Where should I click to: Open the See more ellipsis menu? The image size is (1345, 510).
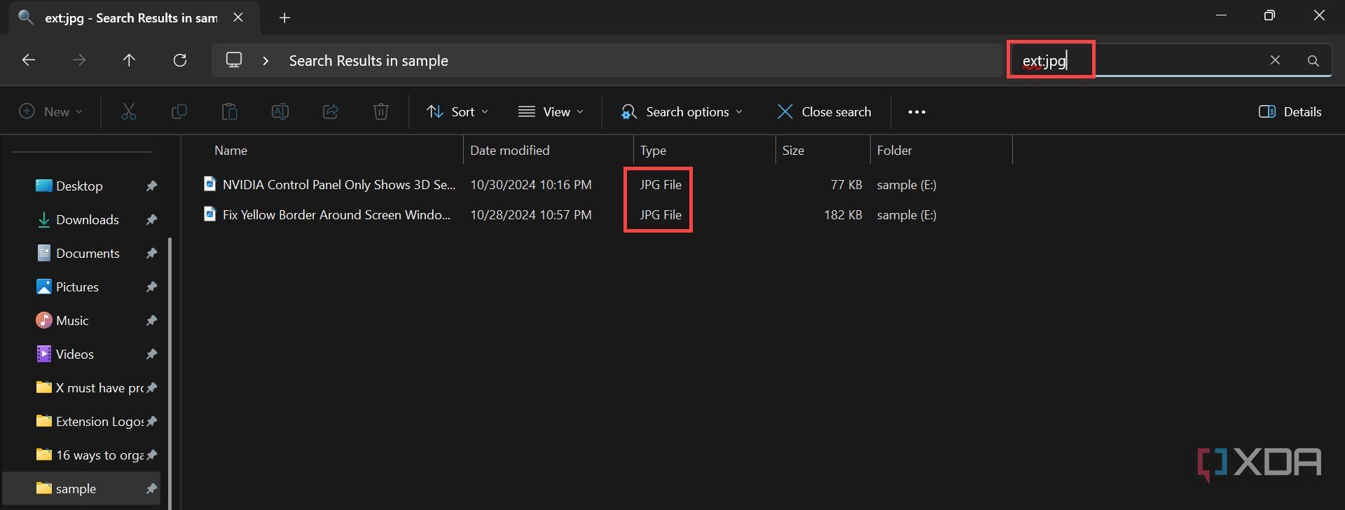tap(917, 111)
